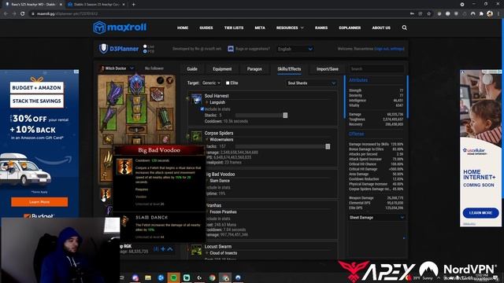Open the D3Planner menu item

click(x=350, y=28)
